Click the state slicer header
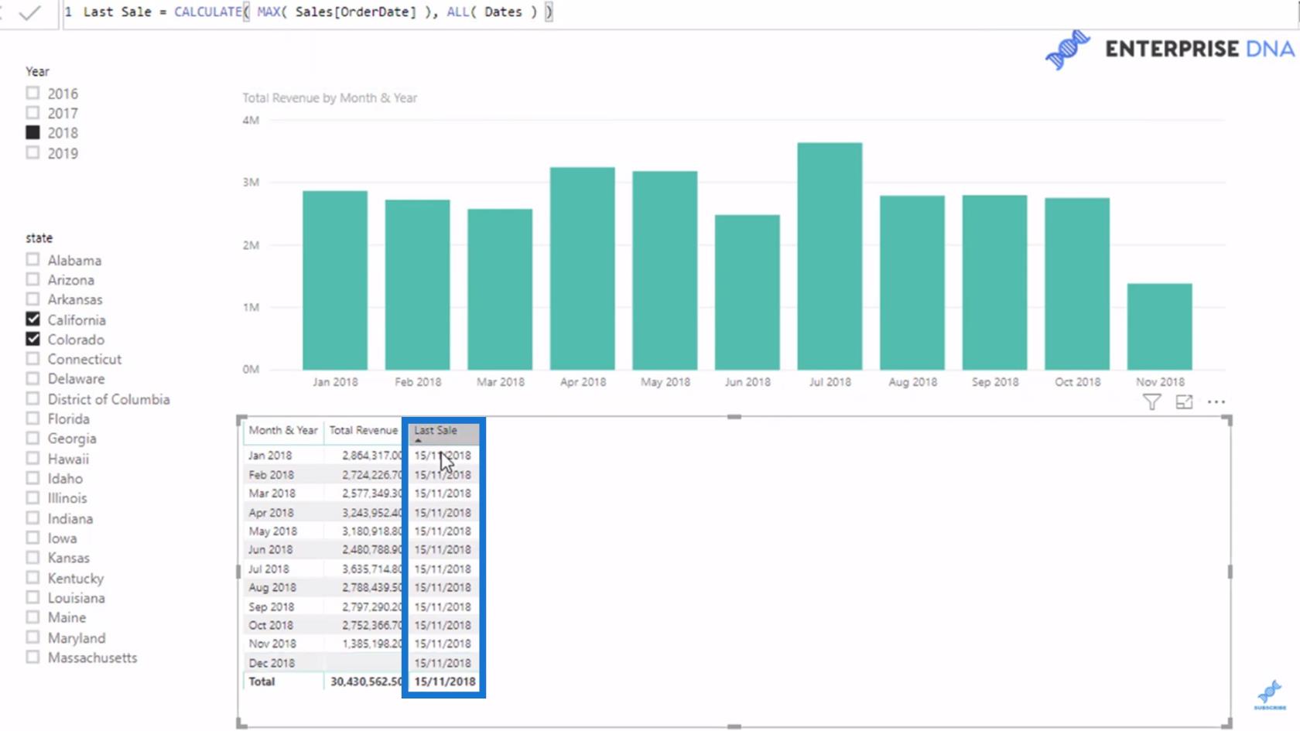This screenshot has height=731, width=1300. pyautogui.click(x=39, y=237)
